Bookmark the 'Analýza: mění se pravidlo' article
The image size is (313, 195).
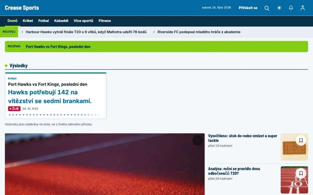[301, 173]
